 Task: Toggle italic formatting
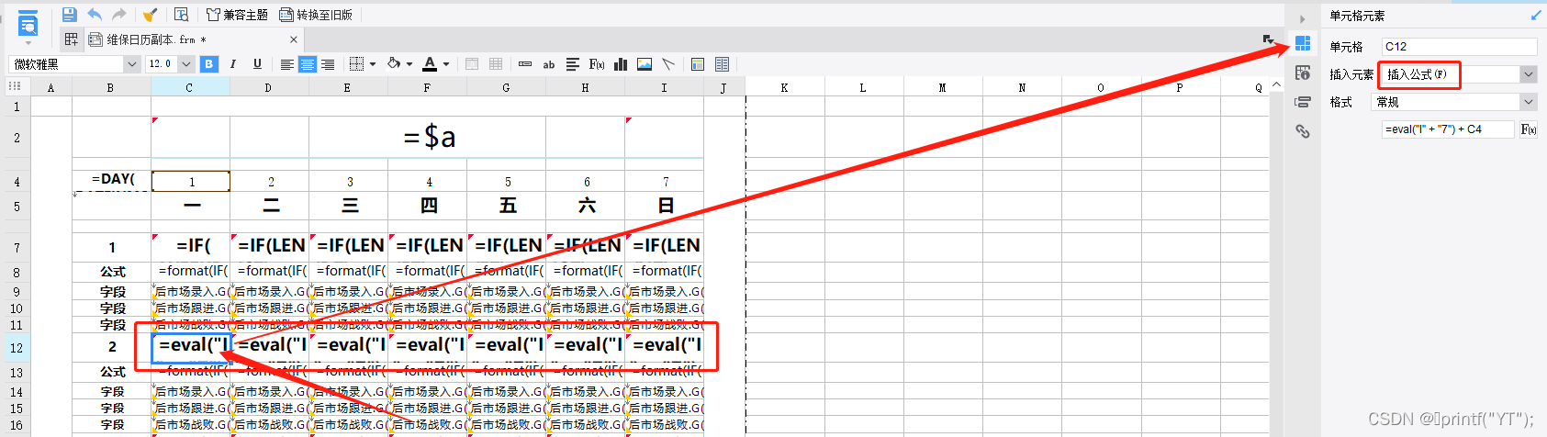(x=233, y=64)
